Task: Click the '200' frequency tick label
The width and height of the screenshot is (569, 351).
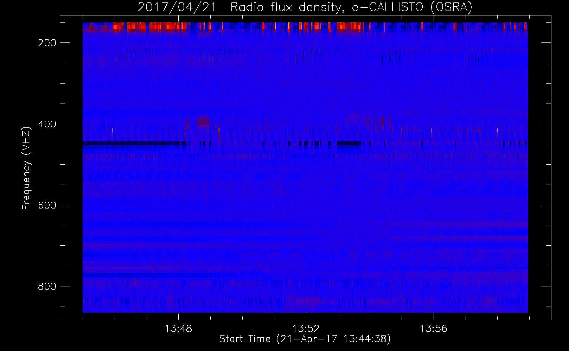Action: [x=47, y=43]
